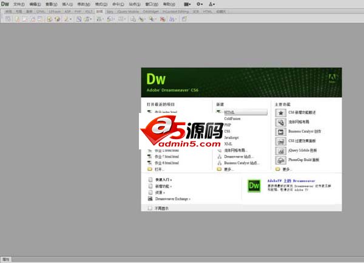The height and width of the screenshot is (263, 364).
Task: Click the 更多... folder under 新建 column
Action: 219,169
